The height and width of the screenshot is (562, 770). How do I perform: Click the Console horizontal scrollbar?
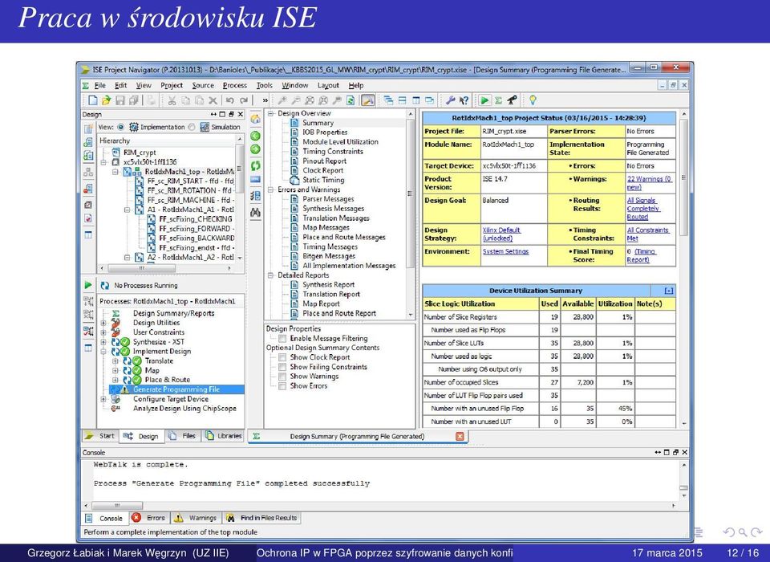point(380,505)
